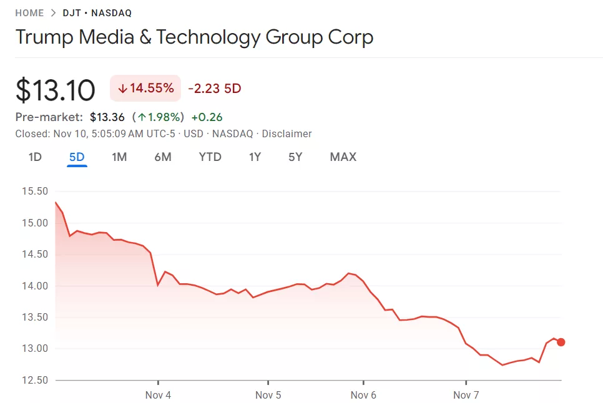Click the HOME breadcrumb link
The height and width of the screenshot is (403, 603).
click(29, 12)
